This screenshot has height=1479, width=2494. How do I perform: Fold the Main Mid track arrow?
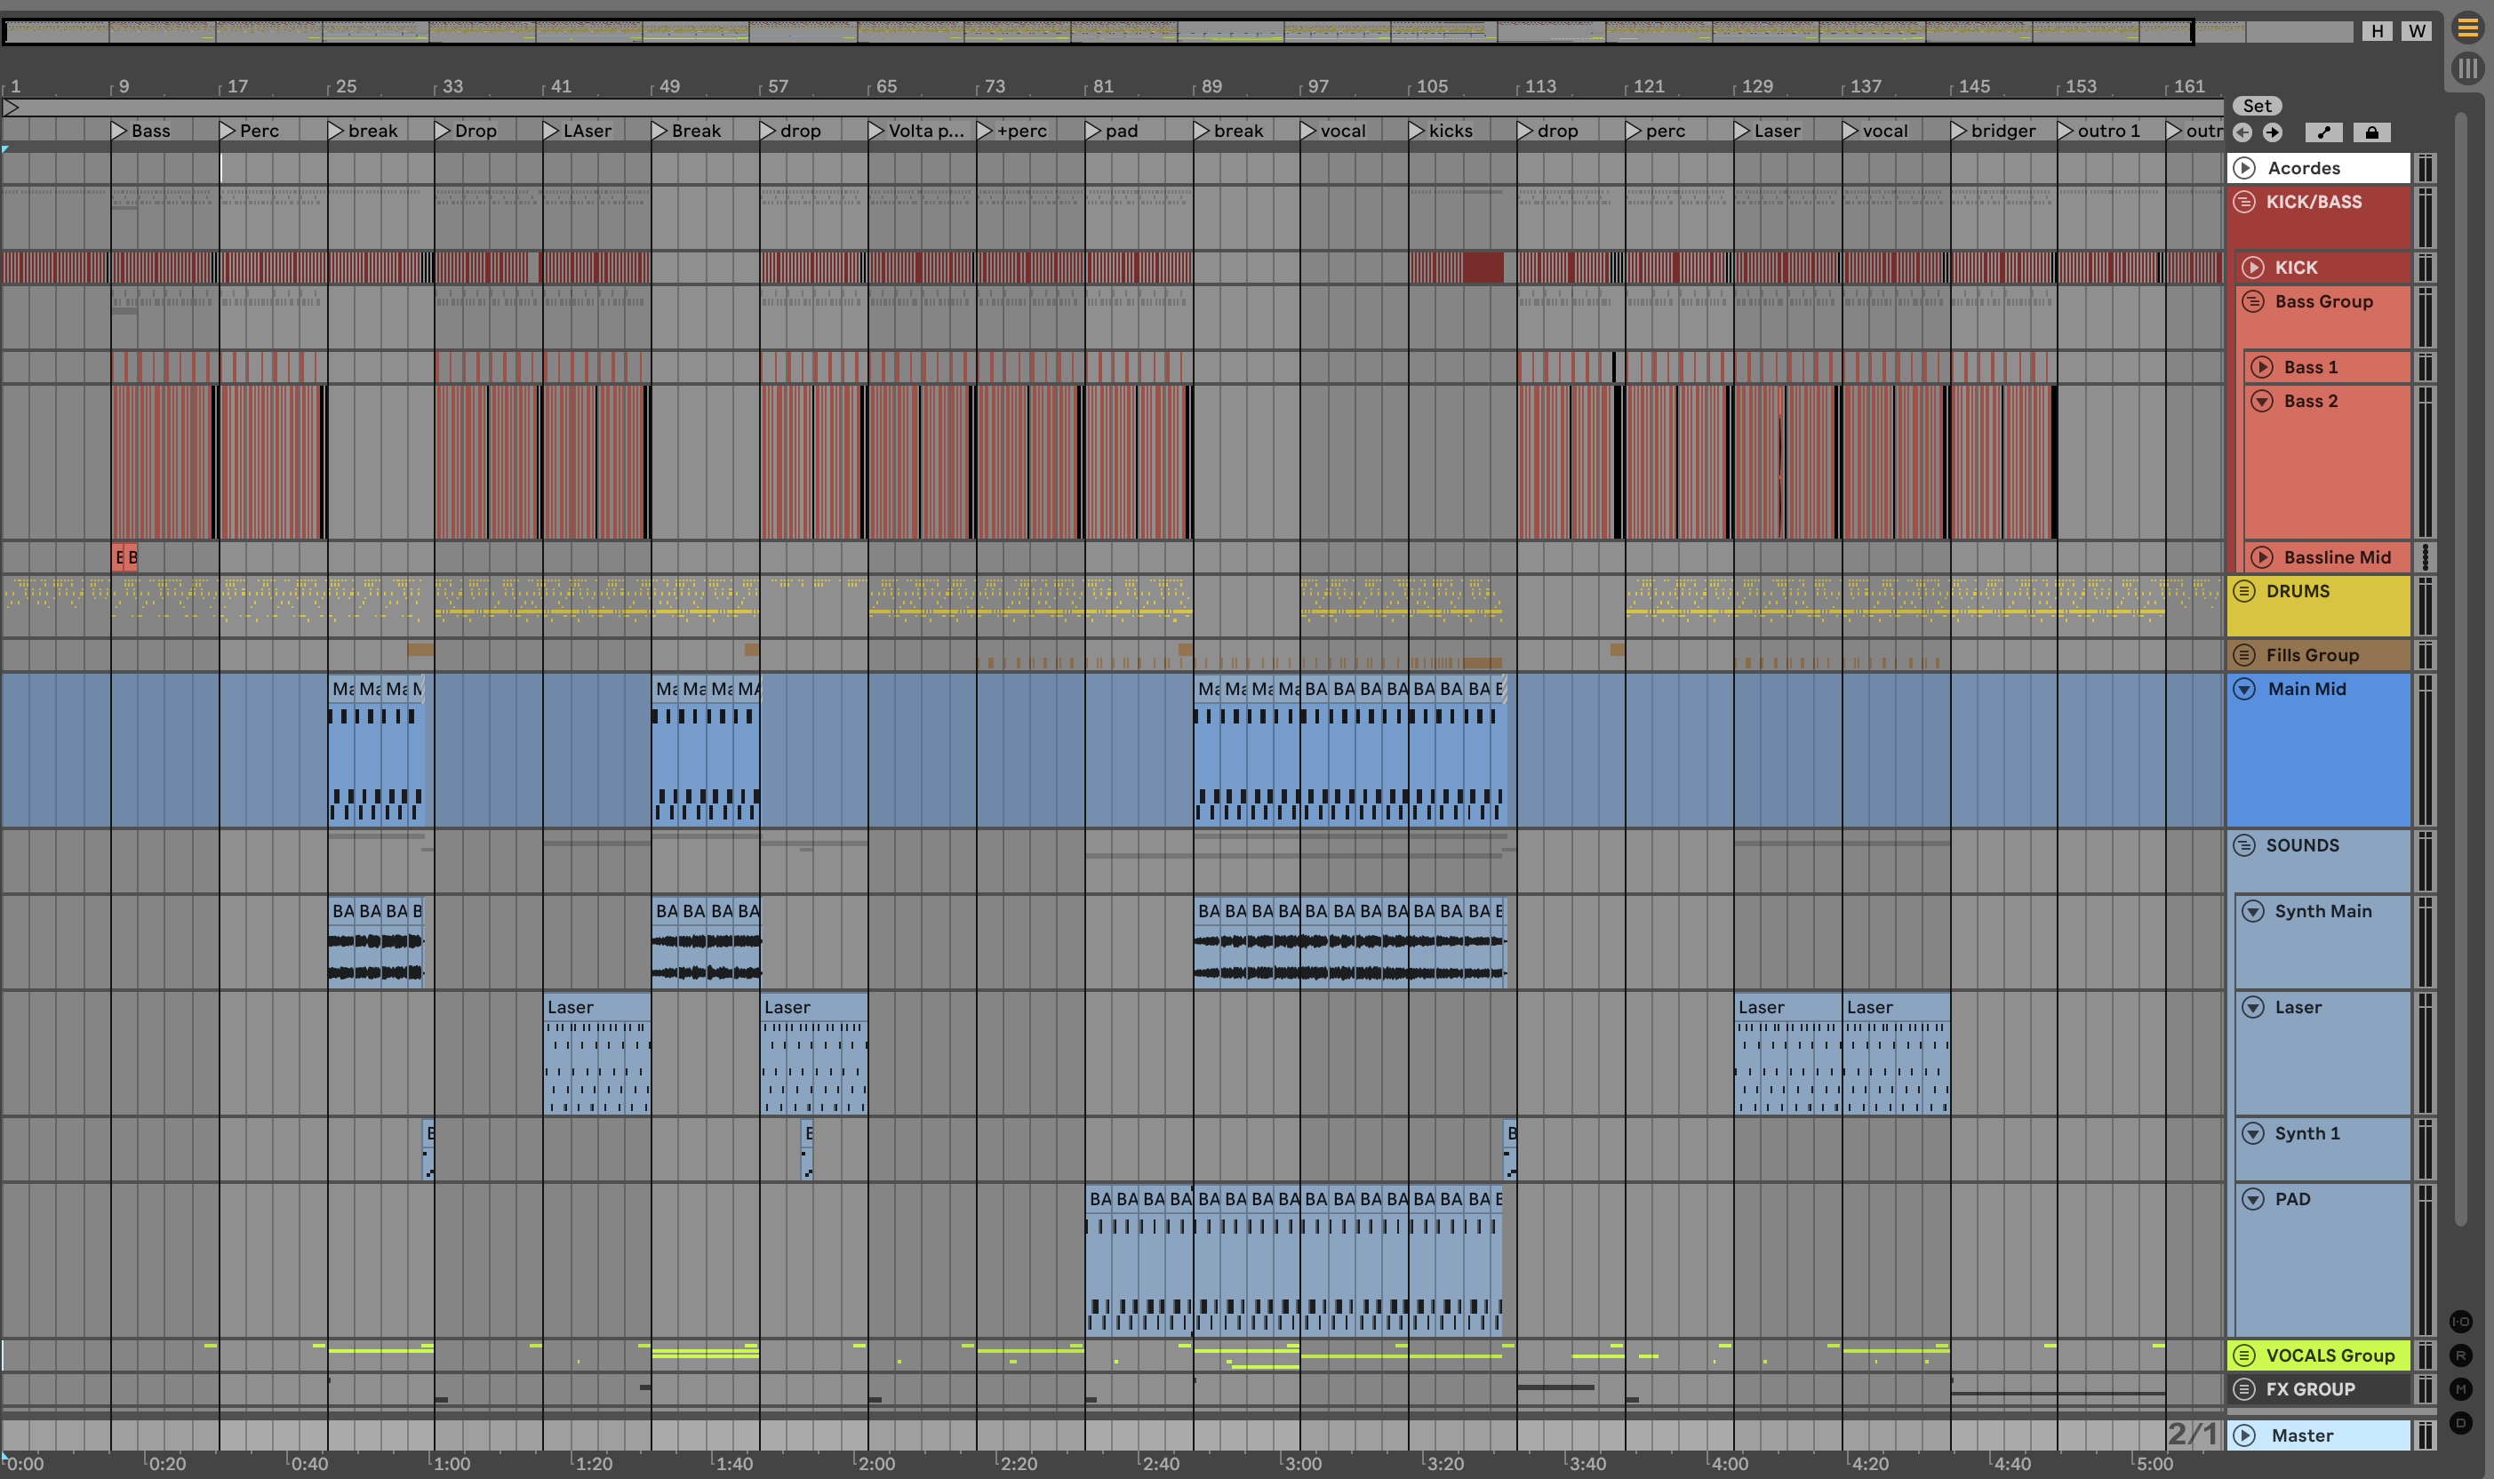click(2245, 689)
